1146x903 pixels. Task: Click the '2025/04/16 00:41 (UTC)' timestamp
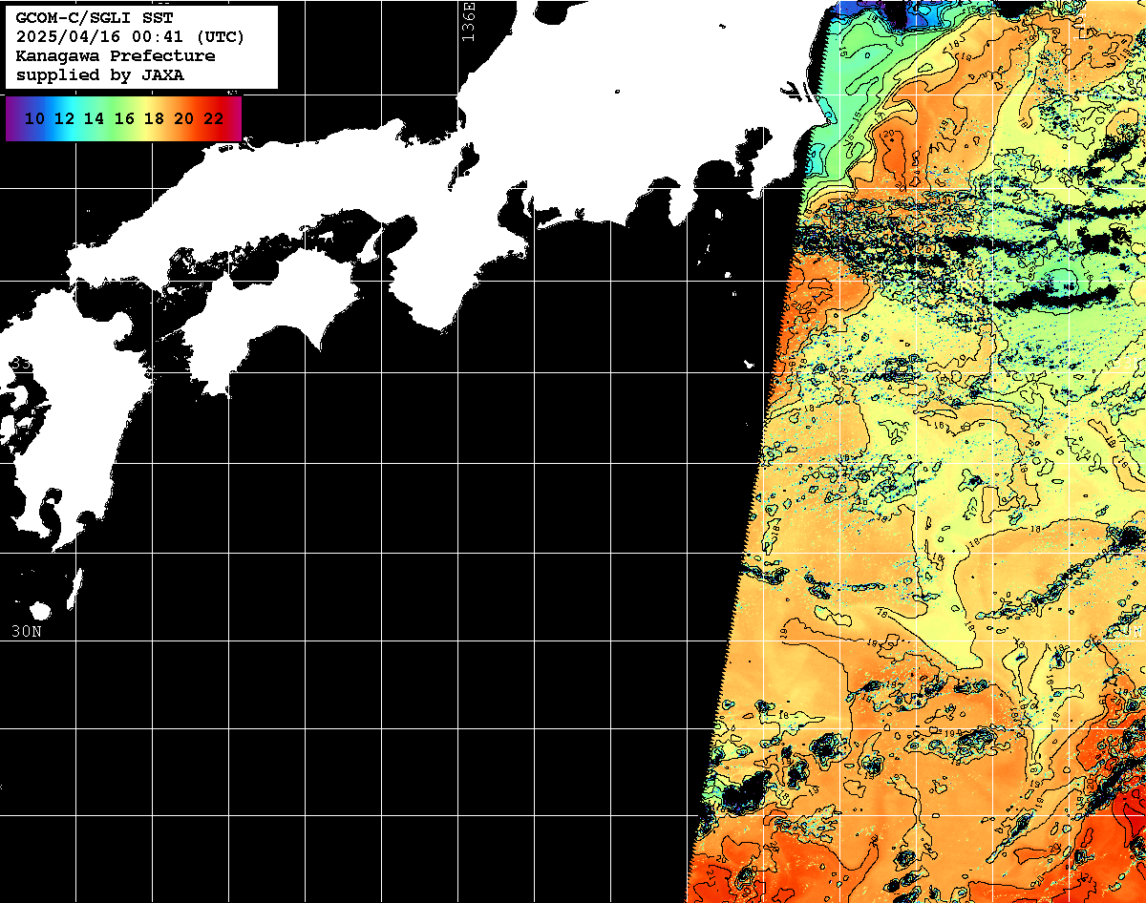pyautogui.click(x=130, y=37)
